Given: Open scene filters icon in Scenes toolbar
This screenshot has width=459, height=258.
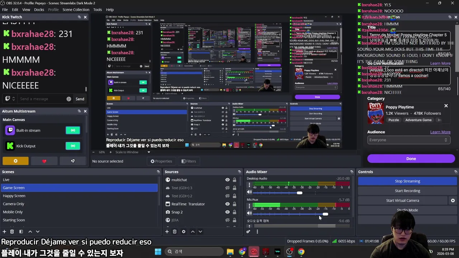Looking at the screenshot, I should pyautogui.click(x=21, y=232).
